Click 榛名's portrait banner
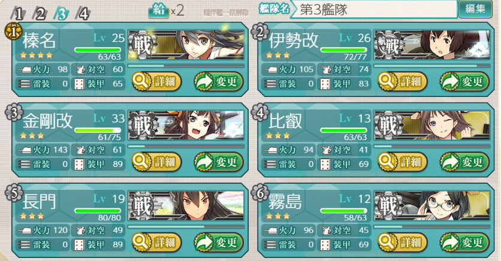Image resolution: width=501 pixels, height=261 pixels. (186, 45)
